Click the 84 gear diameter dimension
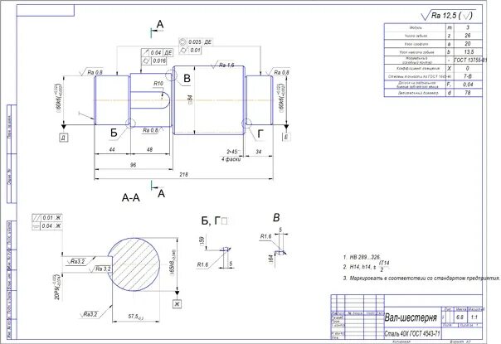Screen dimensions: 501x344 [190, 101]
